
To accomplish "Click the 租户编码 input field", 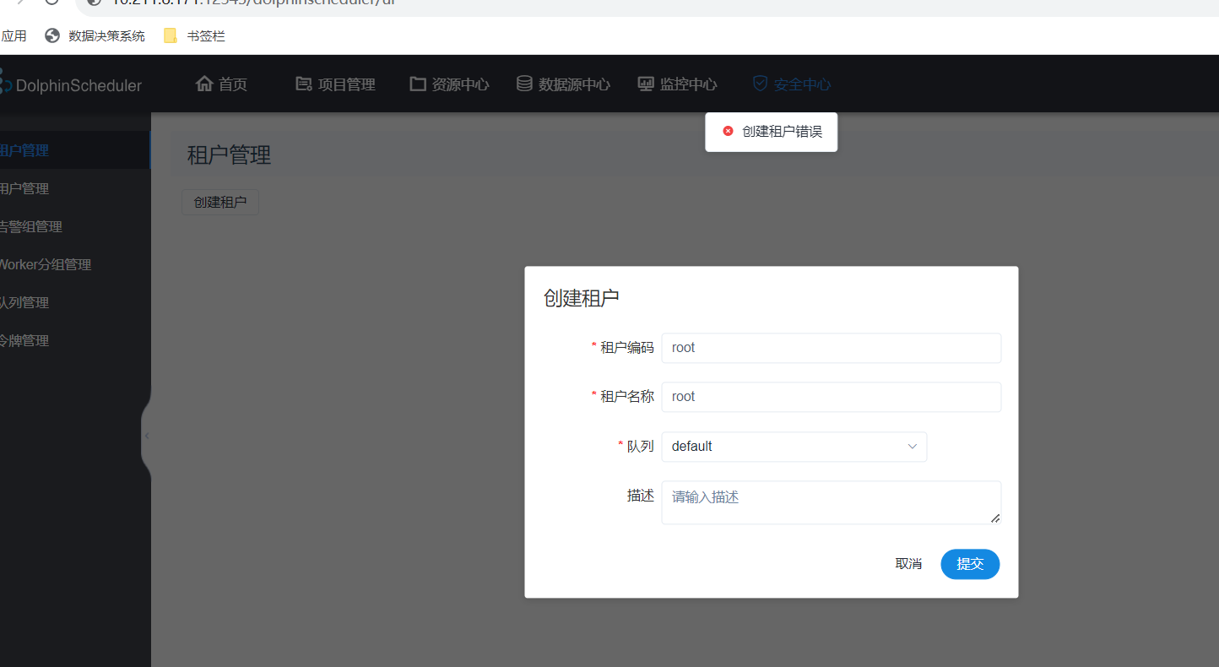I will coord(831,348).
